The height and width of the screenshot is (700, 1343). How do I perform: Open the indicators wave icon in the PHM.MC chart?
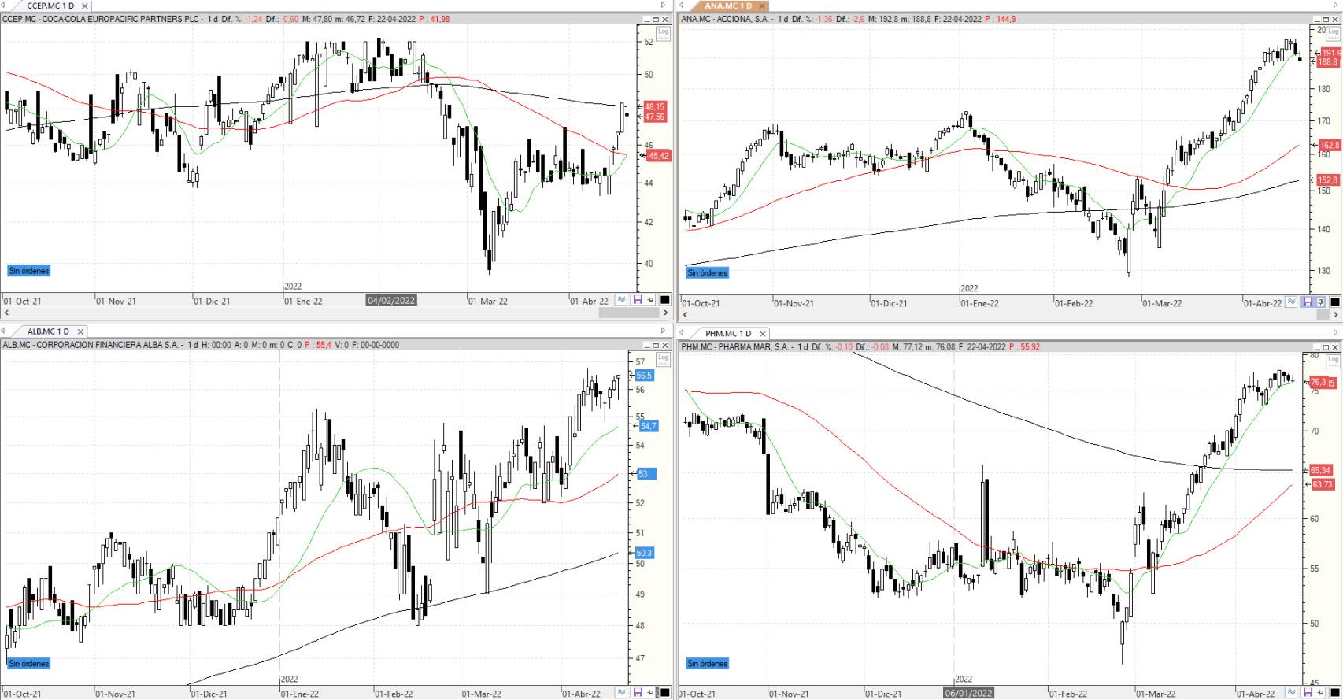point(1291,693)
